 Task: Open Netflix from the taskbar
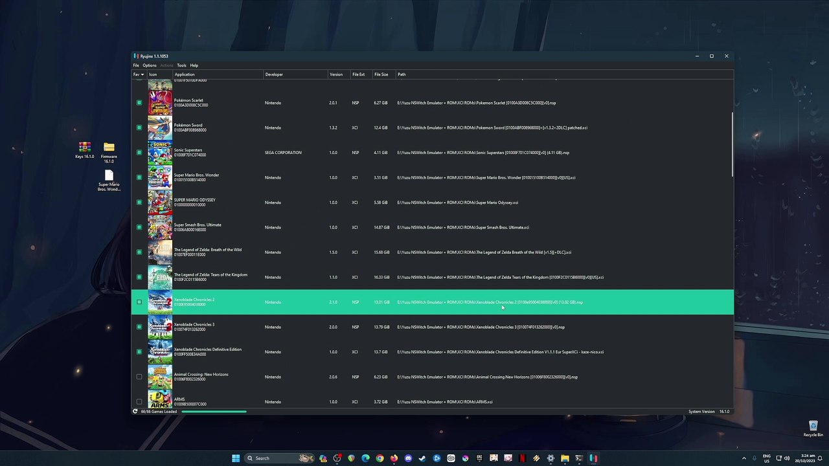[522, 458]
